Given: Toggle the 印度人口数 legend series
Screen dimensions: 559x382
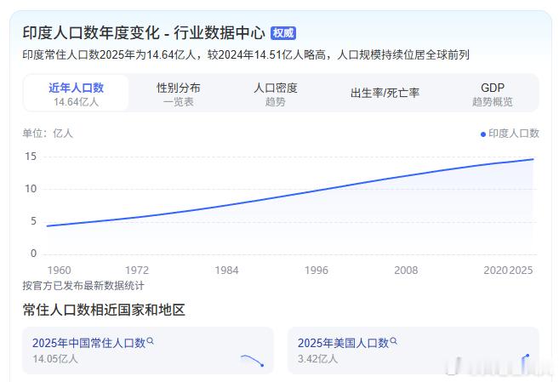Looking at the screenshot, I should click(510, 134).
